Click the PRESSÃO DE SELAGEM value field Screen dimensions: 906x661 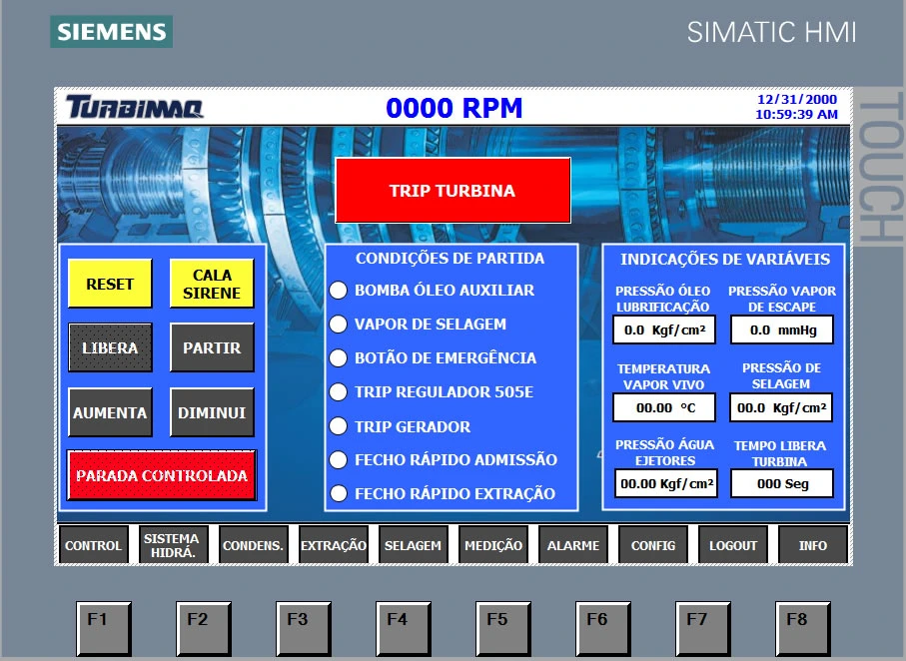(x=781, y=407)
